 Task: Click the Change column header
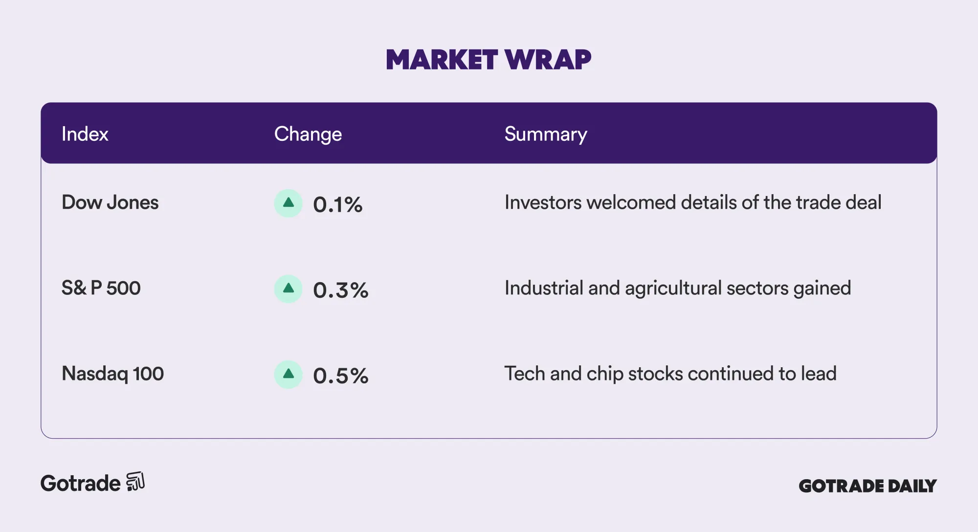(x=308, y=134)
